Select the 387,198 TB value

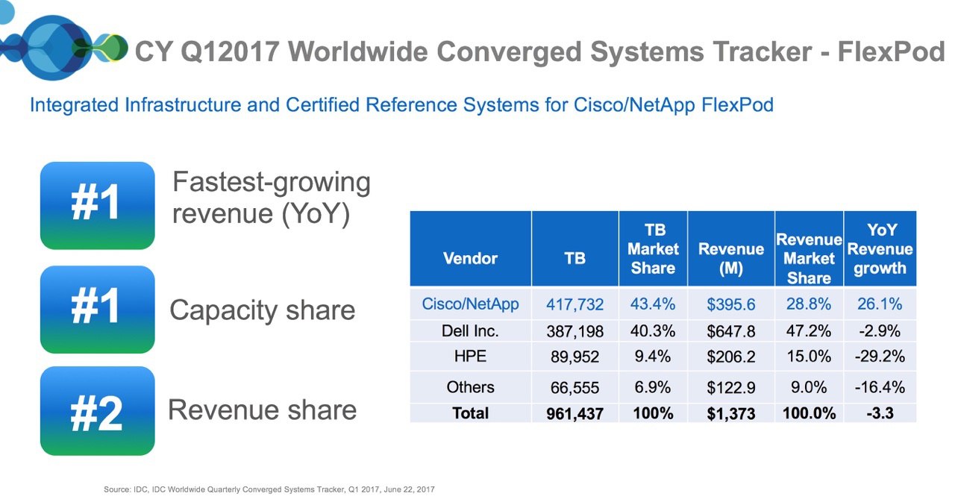[574, 330]
